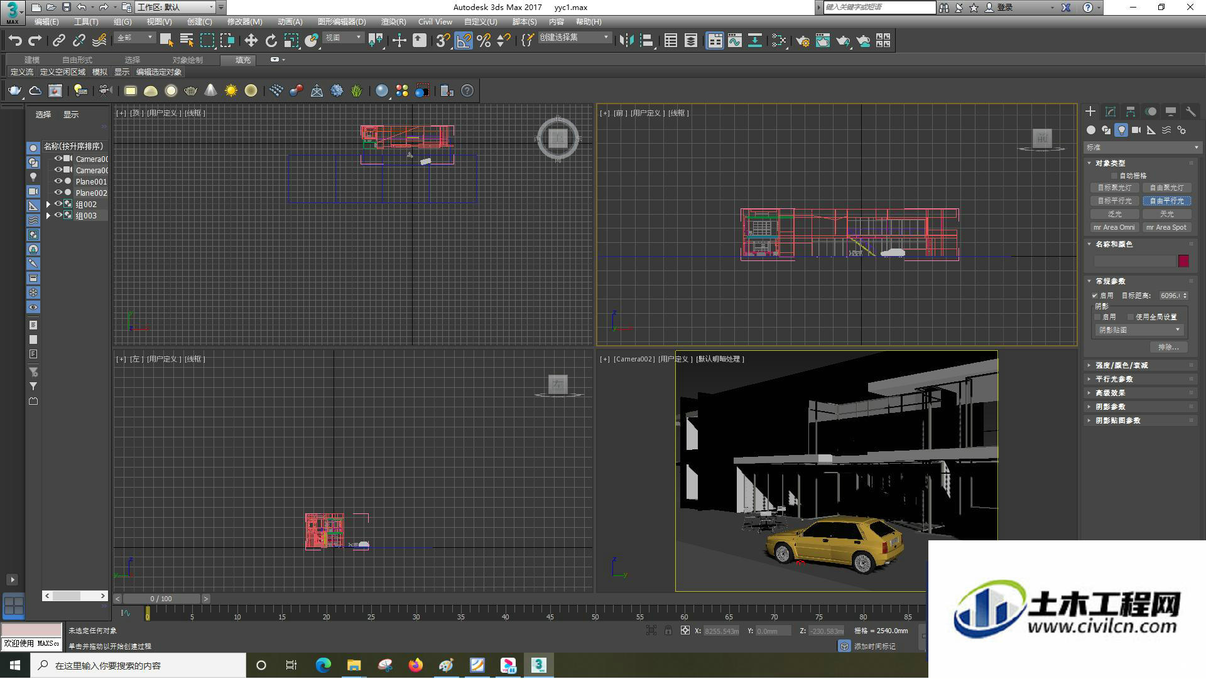
Task: Click the Undo arrow in main toolbar
Action: point(15,41)
